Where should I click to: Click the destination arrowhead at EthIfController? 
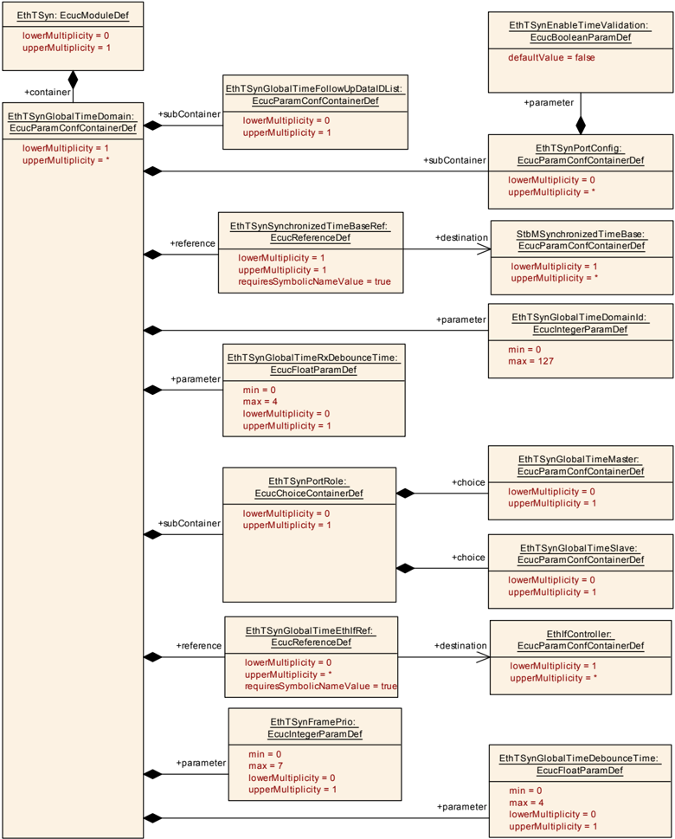[482, 657]
